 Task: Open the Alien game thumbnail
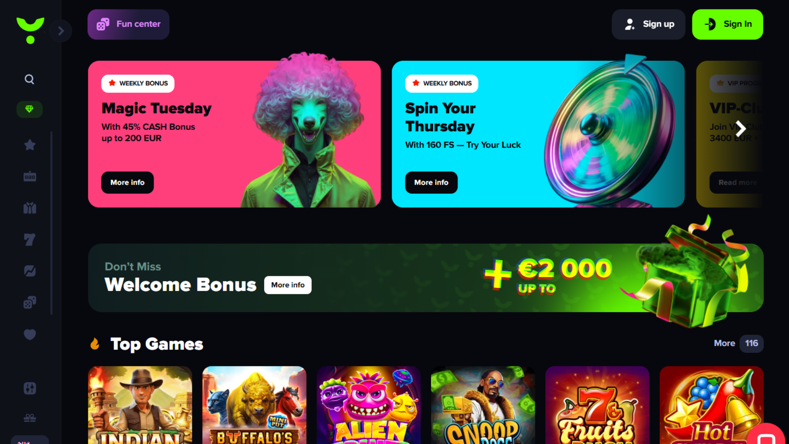tap(369, 405)
